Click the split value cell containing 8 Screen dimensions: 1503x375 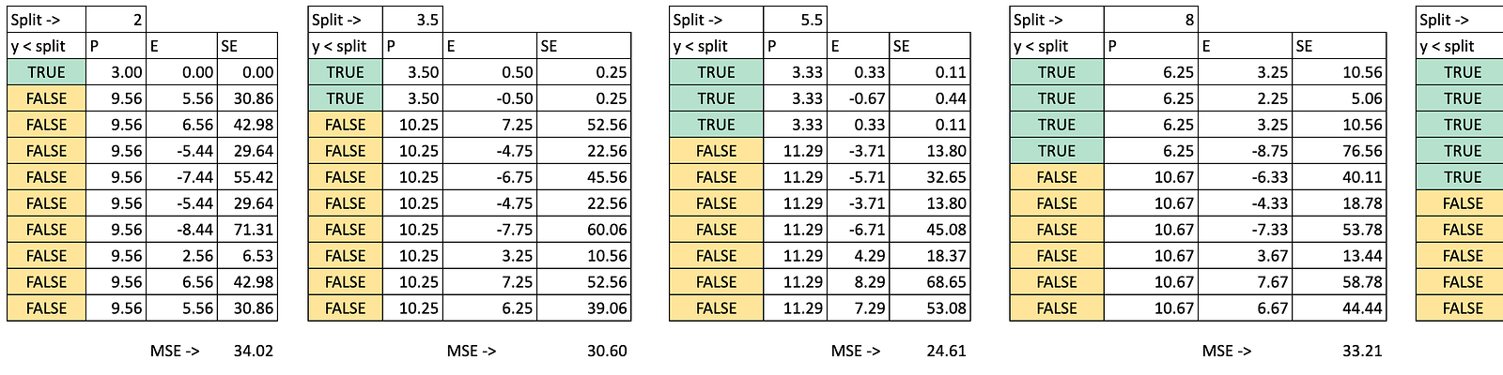[x=1150, y=20]
